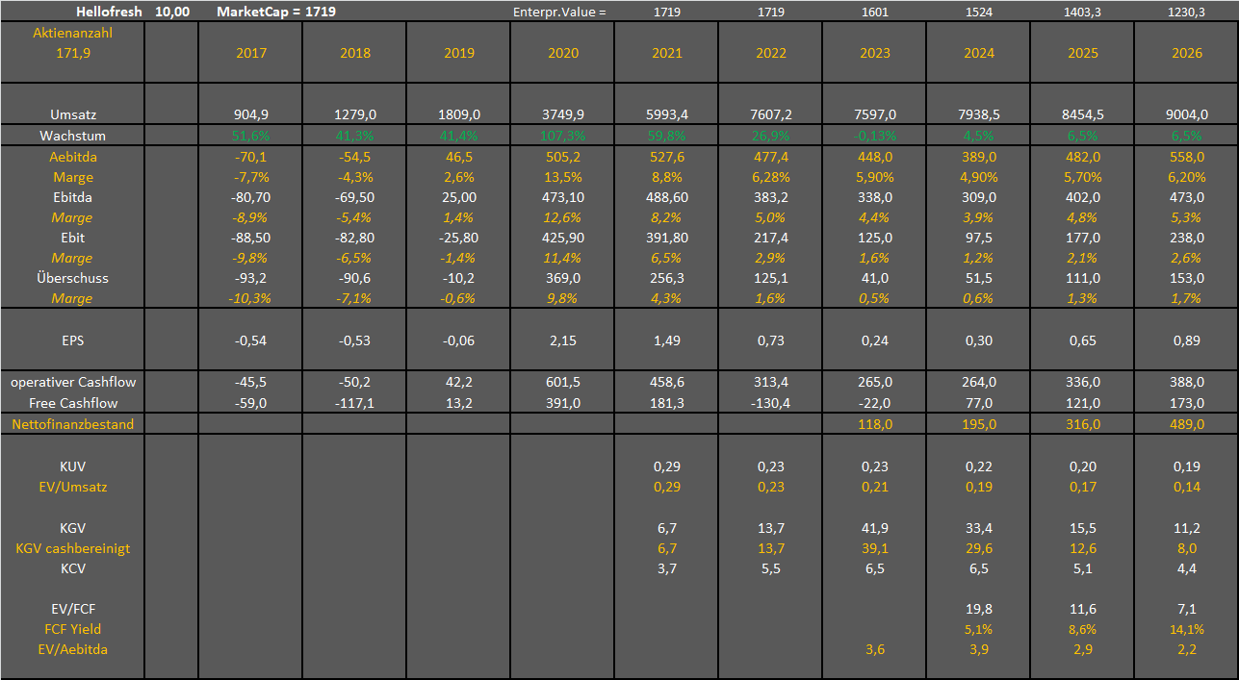Viewport: 1239px width, 680px height.
Task: Click KGV value 41,9 for 2023
Action: [875, 528]
